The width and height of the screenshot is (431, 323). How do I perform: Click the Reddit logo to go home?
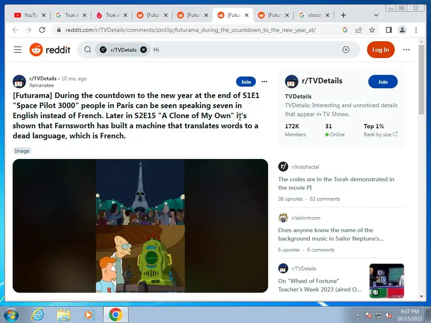click(x=50, y=50)
